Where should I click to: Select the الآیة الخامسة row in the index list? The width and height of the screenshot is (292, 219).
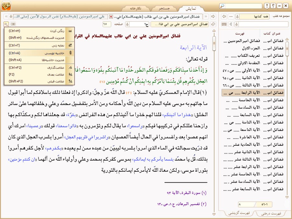pos(253,100)
